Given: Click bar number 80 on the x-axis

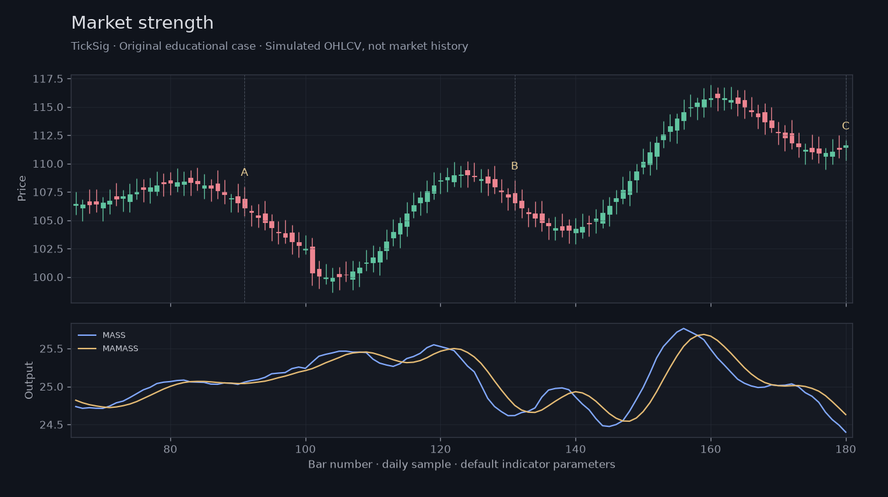Looking at the screenshot, I should (x=170, y=449).
